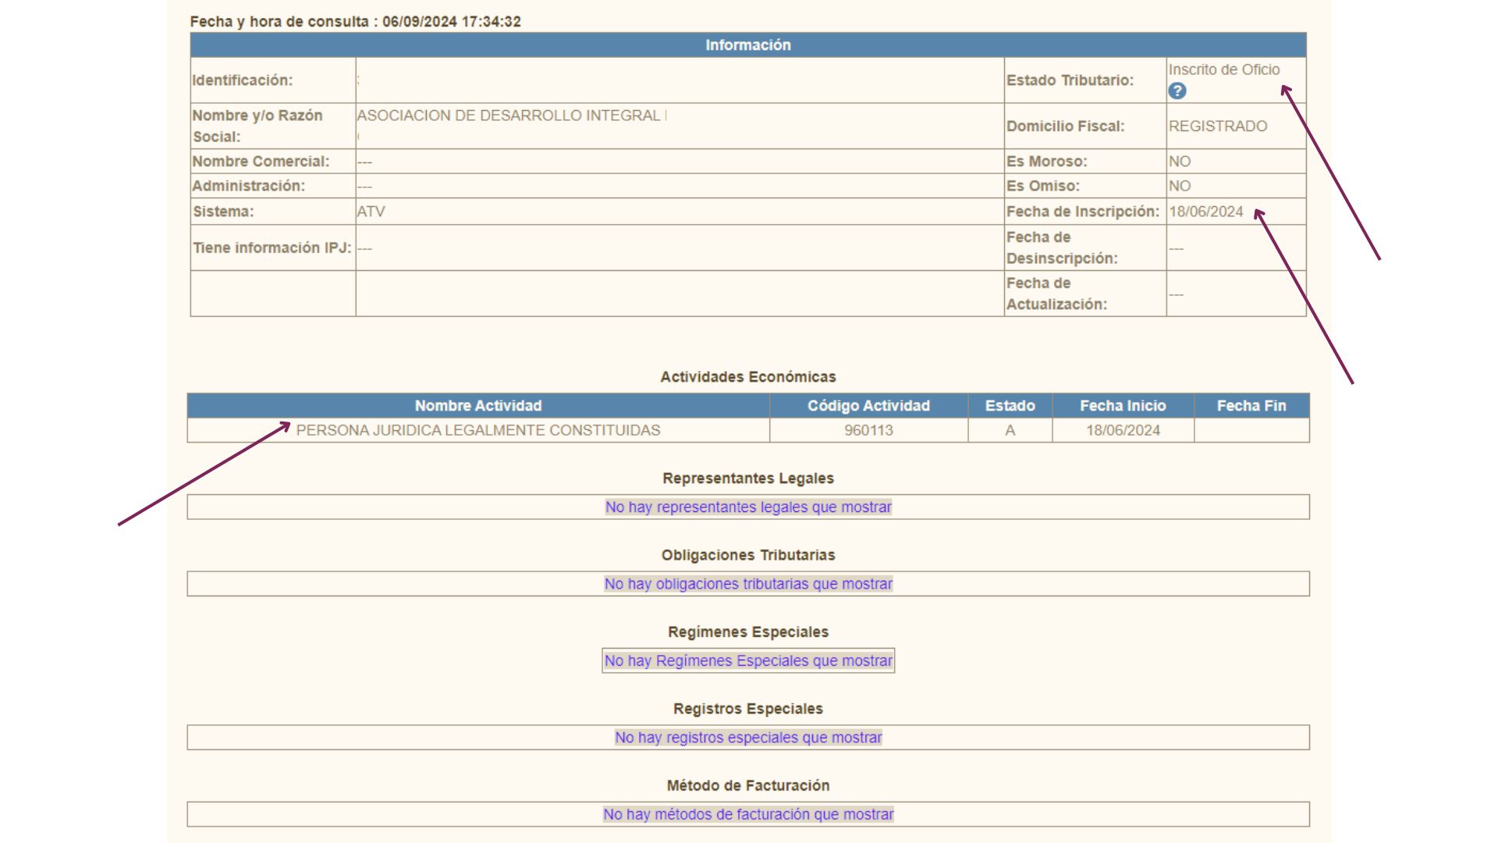Click 'PERSONA JURIDICA LEGALMENTE CONSTITUIDAS' activity name
1498x843 pixels.
tap(477, 430)
